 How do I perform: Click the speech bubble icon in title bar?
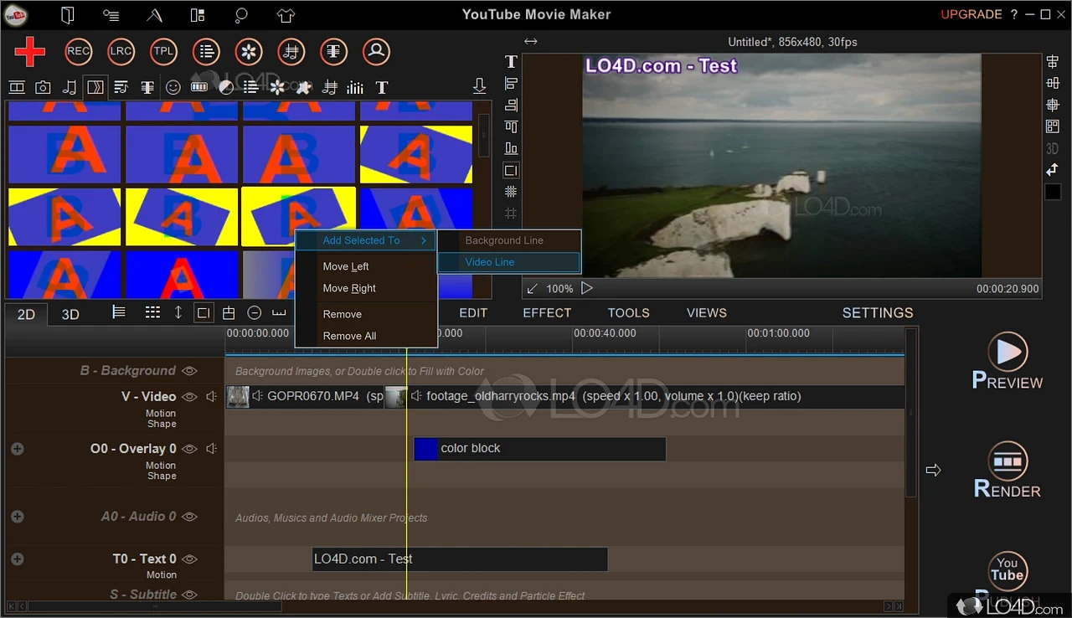[241, 14]
